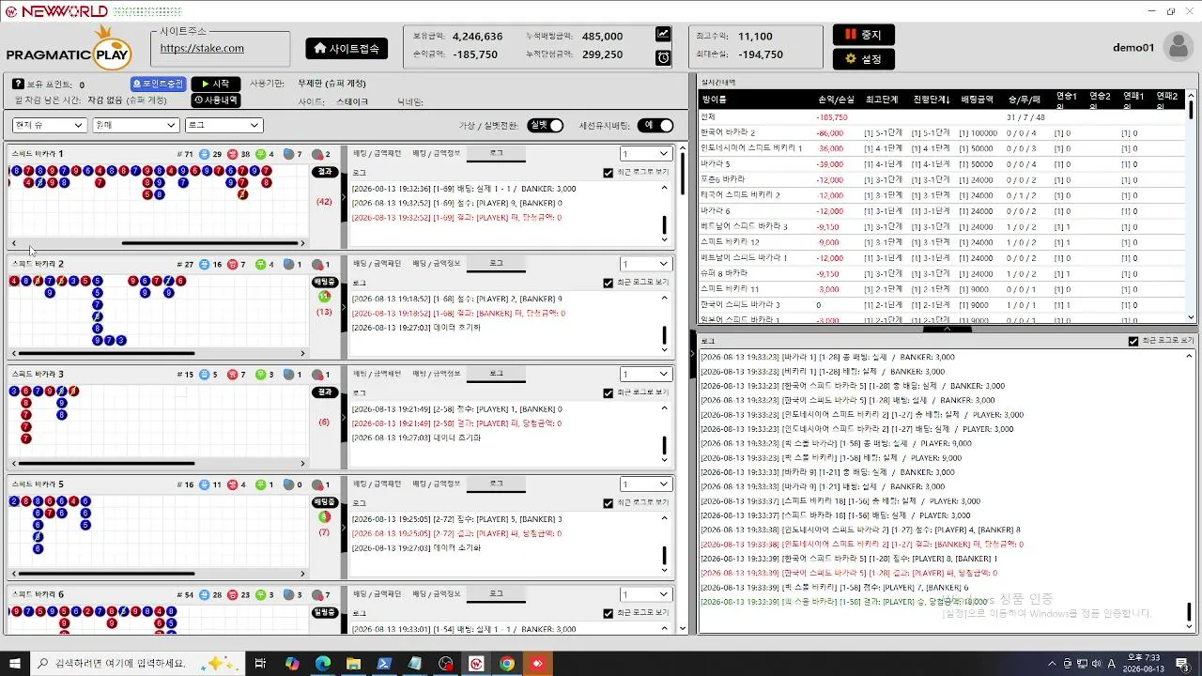Uncheck 최근 로그로 보기 in 스피드 바카라 3
The height and width of the screenshot is (676, 1202).
(x=609, y=392)
